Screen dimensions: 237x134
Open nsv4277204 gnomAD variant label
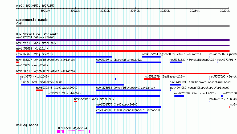coord(171,54)
